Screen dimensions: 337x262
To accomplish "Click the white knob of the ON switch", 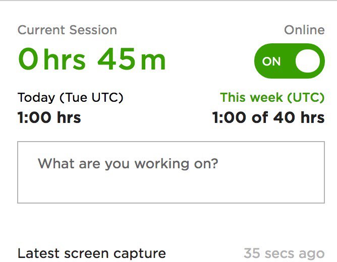I will [x=307, y=61].
